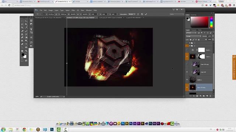Cancel the transform in options bar
Screen dimensions: 236x132
click(142, 14)
